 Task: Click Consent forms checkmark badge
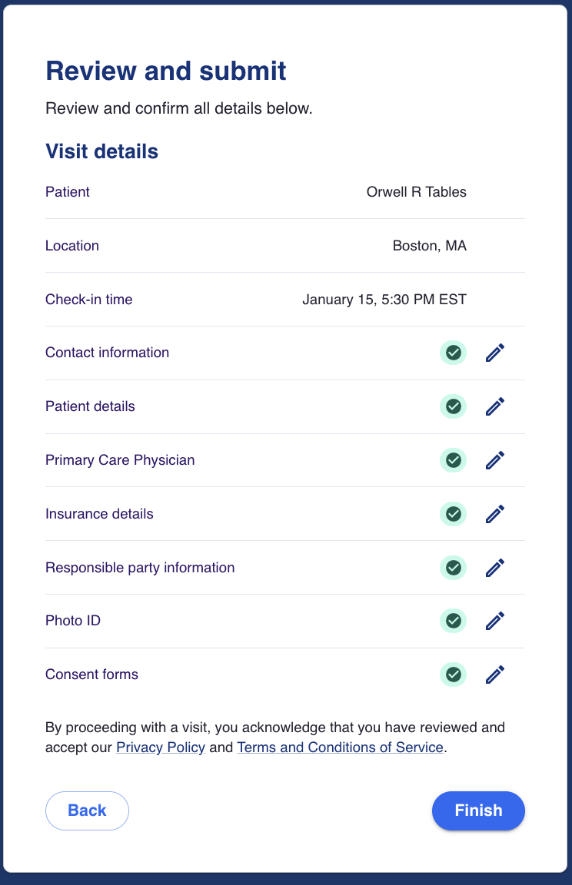[x=454, y=675]
